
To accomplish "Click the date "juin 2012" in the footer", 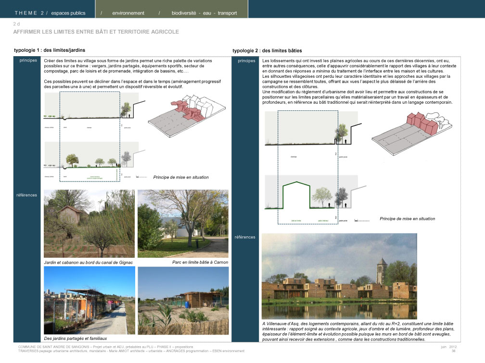I will (449, 347).
